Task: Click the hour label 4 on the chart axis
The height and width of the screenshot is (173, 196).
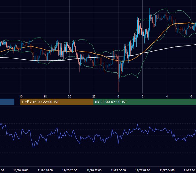Action: pos(167,97)
